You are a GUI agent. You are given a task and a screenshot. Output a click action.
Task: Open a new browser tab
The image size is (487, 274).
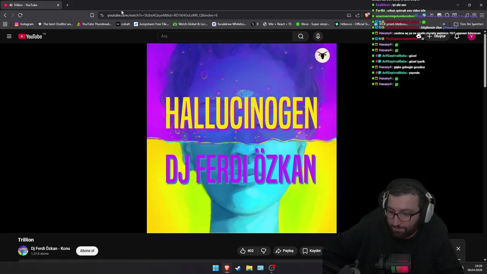tap(67, 5)
